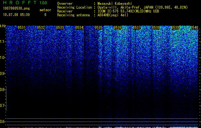The width and height of the screenshot is (201, 128).
Task: Click the 0.9 kHz axis label
Action: [x=2, y=74]
